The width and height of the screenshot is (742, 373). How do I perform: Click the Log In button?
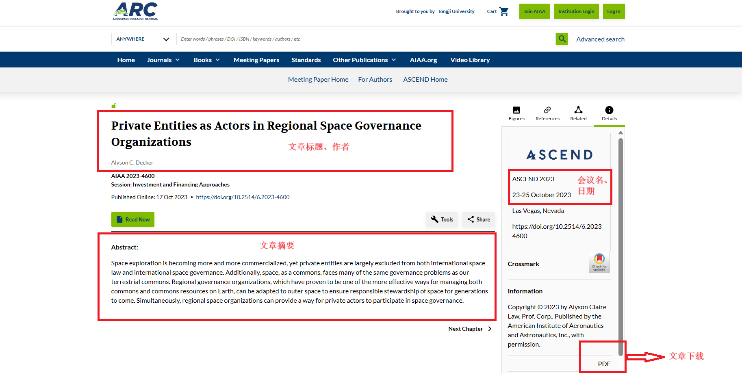pos(614,11)
